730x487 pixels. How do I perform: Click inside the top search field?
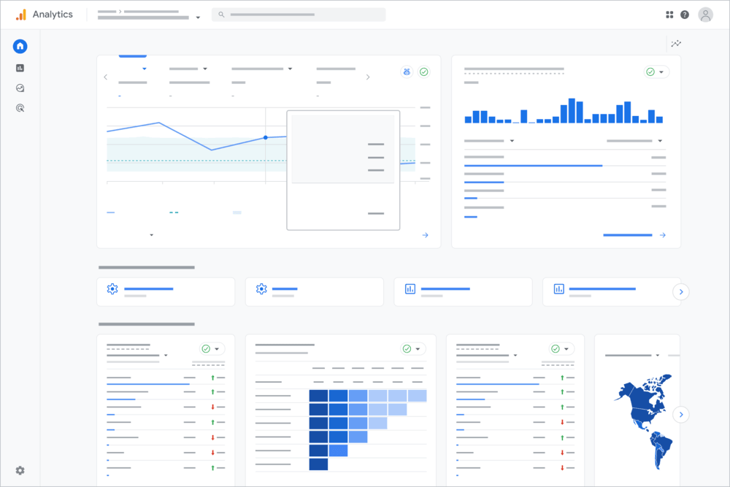(x=299, y=14)
